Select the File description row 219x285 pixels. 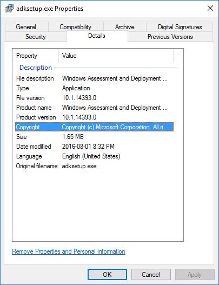(94, 78)
